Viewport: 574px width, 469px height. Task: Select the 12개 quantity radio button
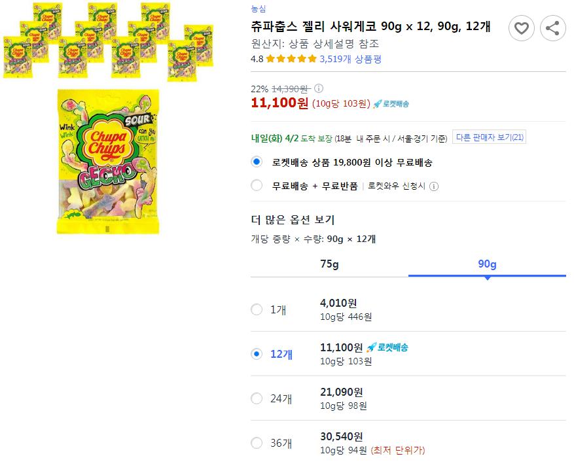[257, 354]
